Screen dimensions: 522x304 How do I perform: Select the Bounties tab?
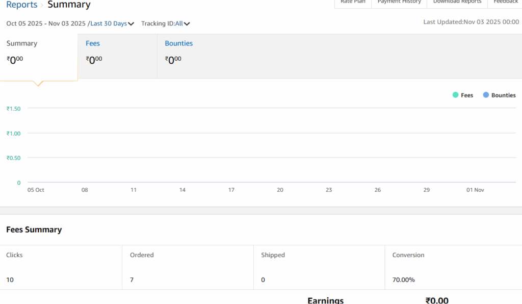178,44
